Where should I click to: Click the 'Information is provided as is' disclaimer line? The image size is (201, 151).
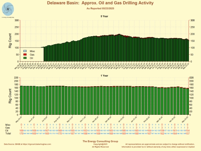point(158,147)
